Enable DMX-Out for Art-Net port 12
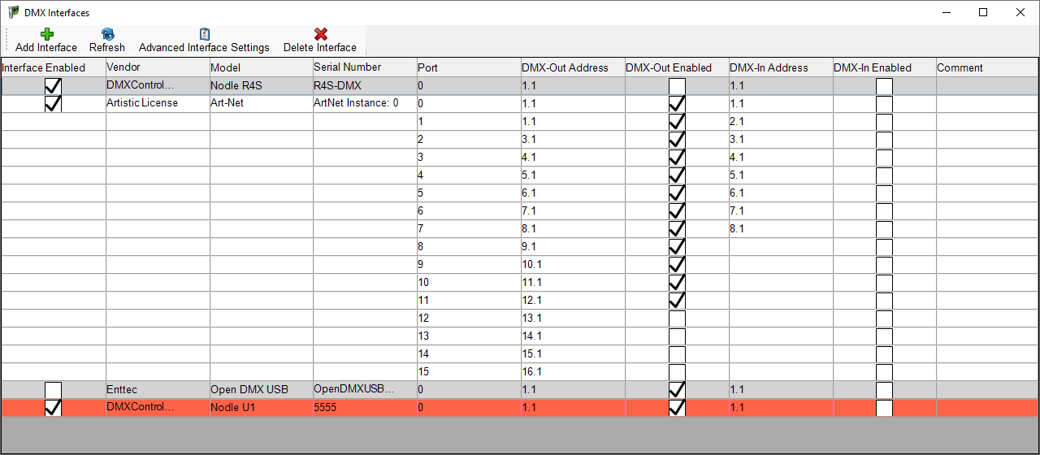The image size is (1040, 455). click(x=677, y=318)
